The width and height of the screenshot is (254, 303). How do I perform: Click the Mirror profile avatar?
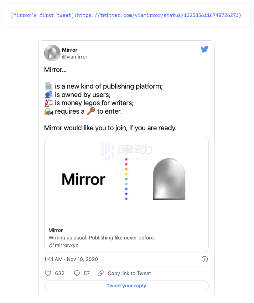click(x=52, y=53)
